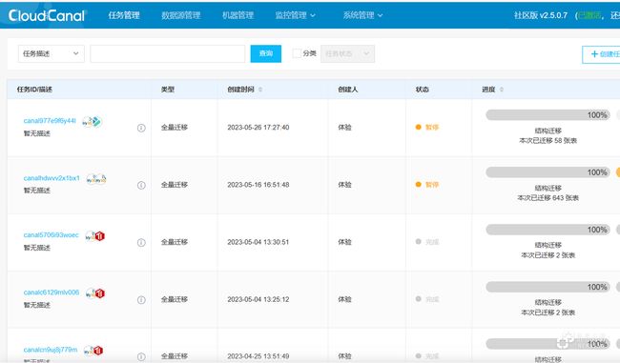Click progress bar of canal977e9f6y44l row
The height and width of the screenshot is (363, 620).
[x=548, y=115]
